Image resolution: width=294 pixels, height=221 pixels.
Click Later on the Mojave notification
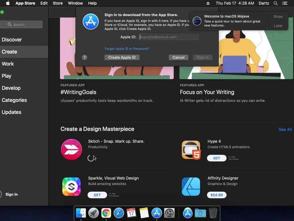click(x=278, y=26)
